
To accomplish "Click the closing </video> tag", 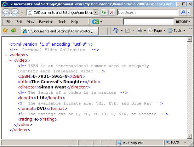I will point(23,125).
